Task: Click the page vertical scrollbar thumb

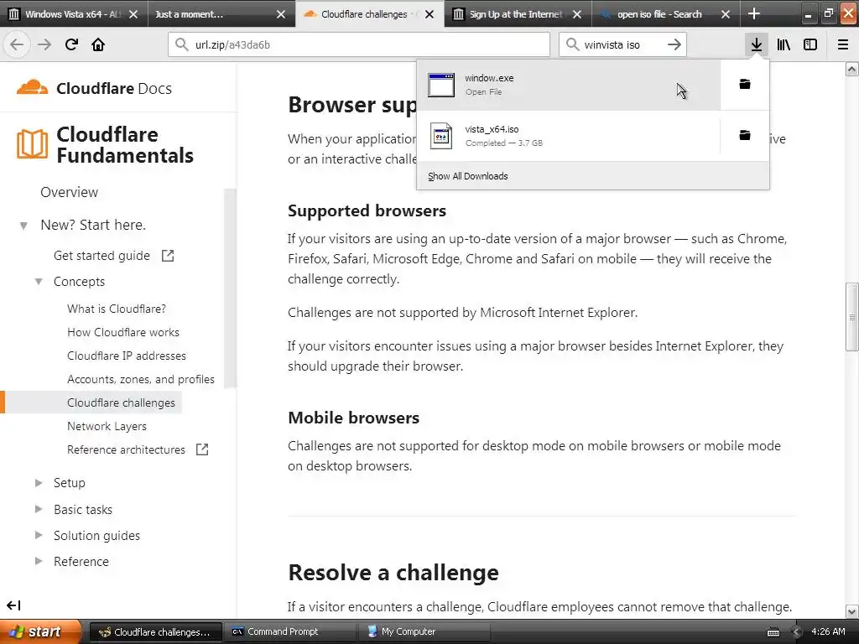Action: (852, 316)
